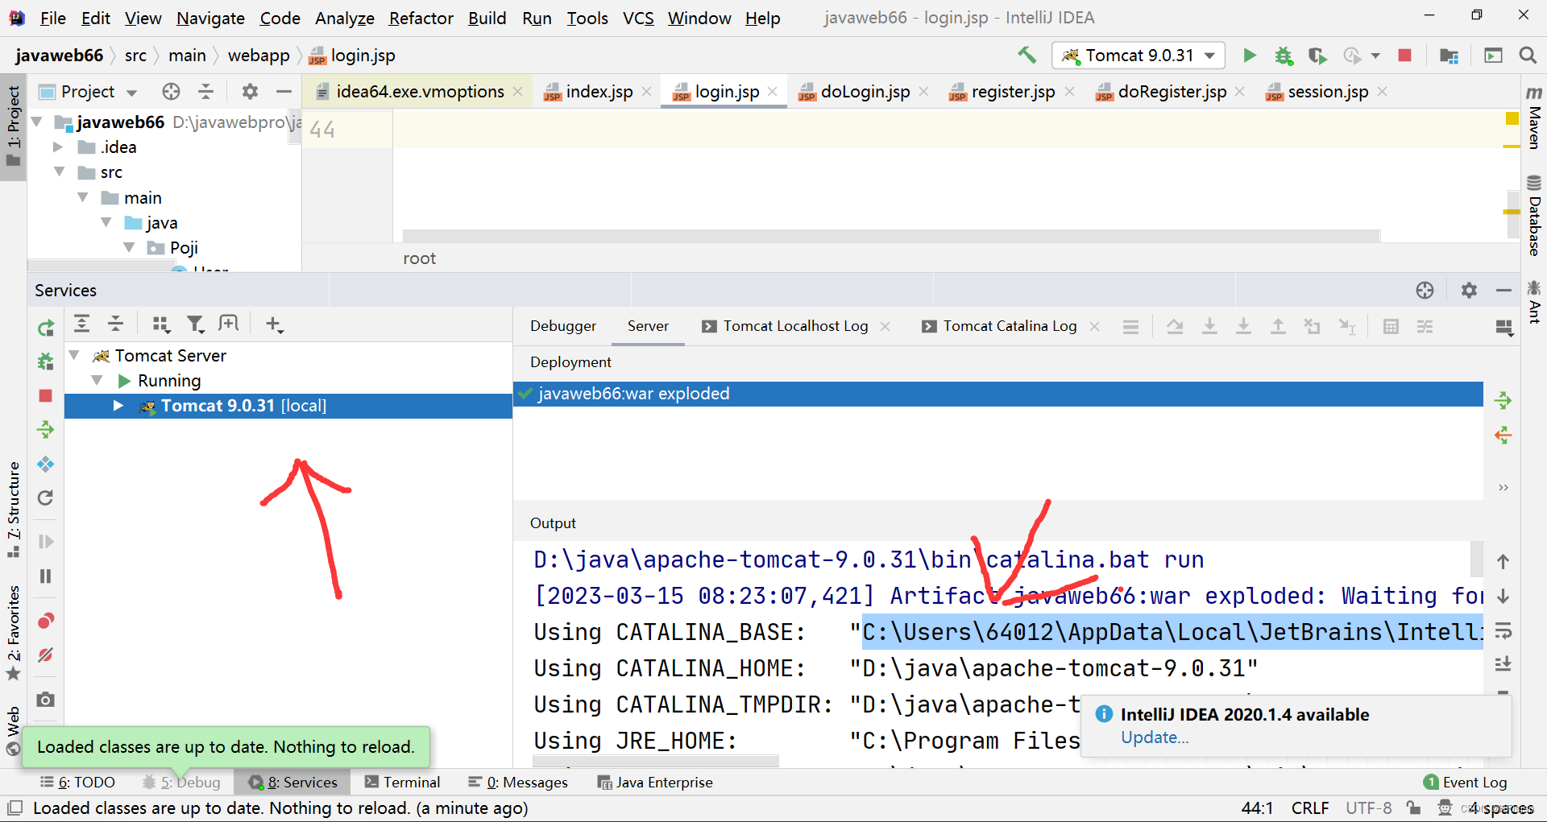Switch to the Debugger tab
Viewport: 1547px width, 822px height.
pos(563,326)
